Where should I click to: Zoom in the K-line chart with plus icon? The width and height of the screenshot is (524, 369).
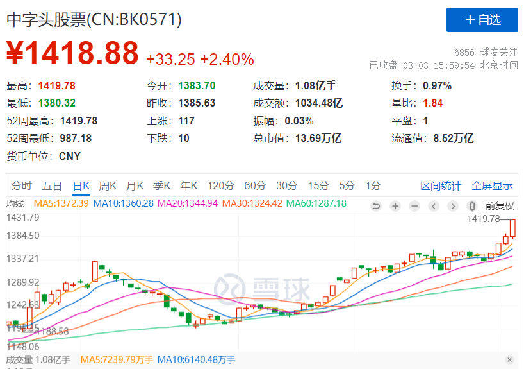pyautogui.click(x=395, y=206)
